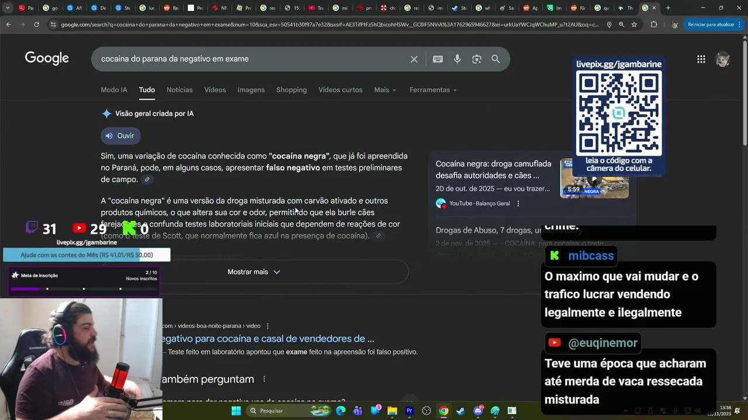Clear the search query with the X icon
This screenshot has height=420, width=748.
[414, 59]
